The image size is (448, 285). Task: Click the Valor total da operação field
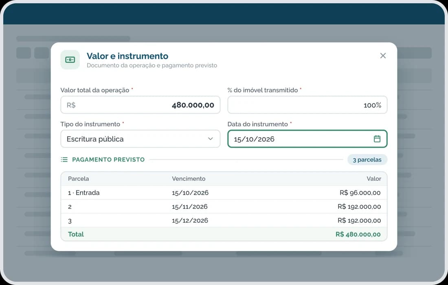point(140,105)
